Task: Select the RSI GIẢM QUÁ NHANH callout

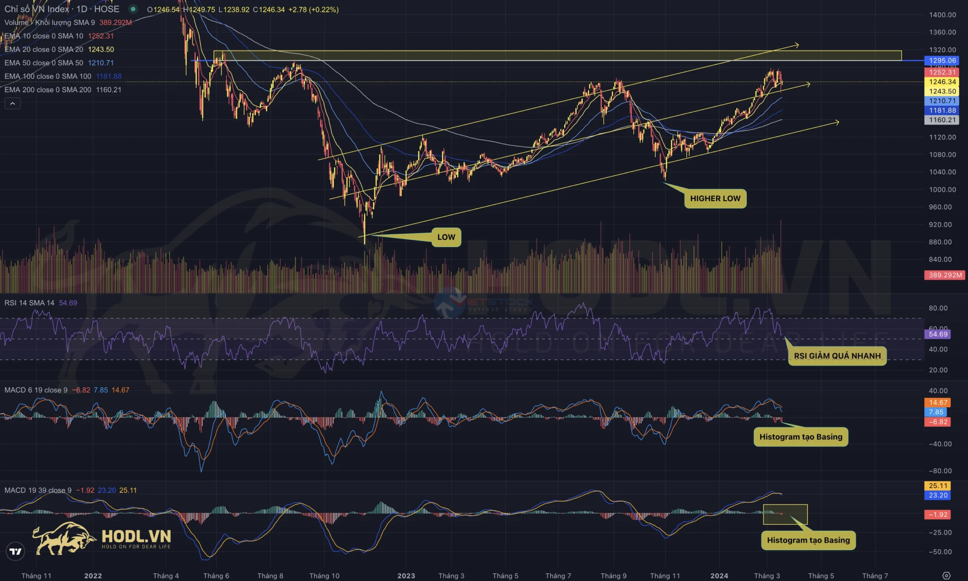Action: (x=837, y=356)
